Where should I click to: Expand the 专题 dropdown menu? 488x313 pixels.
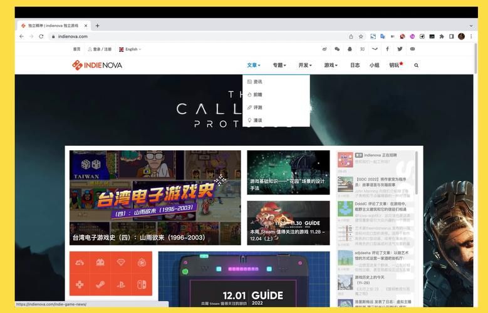point(279,65)
